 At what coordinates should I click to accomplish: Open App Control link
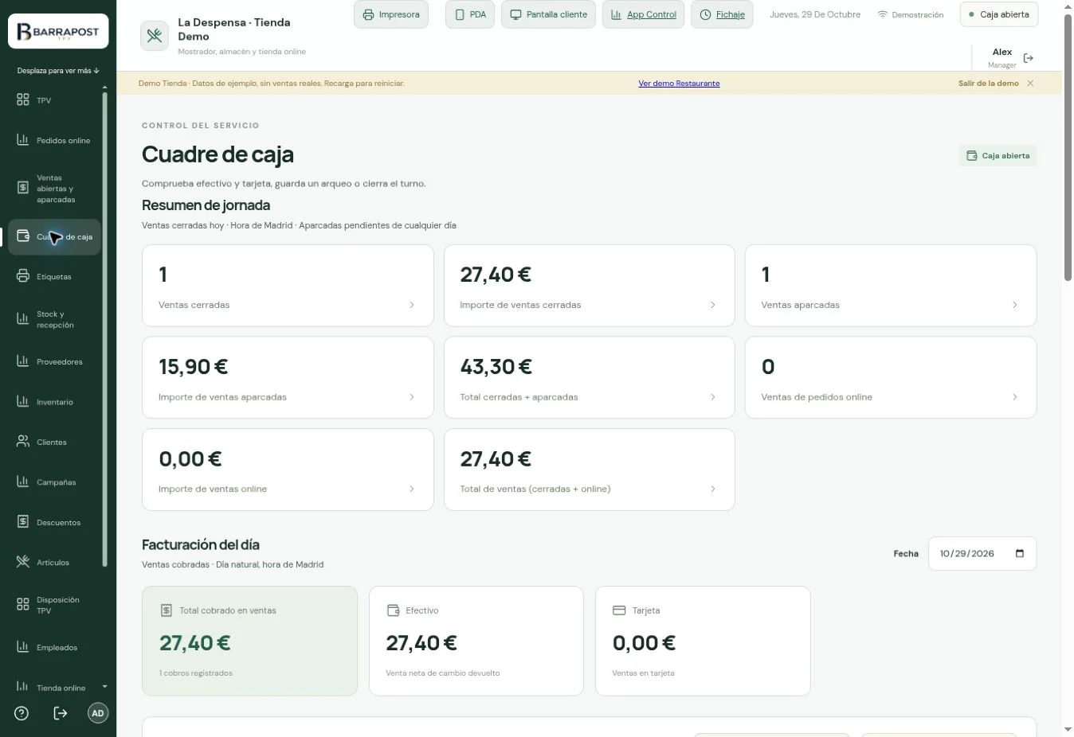[643, 14]
